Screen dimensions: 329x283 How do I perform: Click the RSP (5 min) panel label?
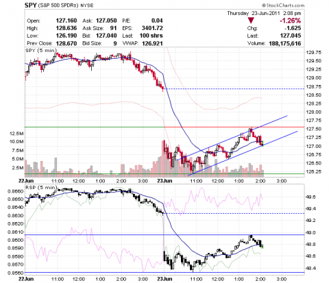point(41,187)
